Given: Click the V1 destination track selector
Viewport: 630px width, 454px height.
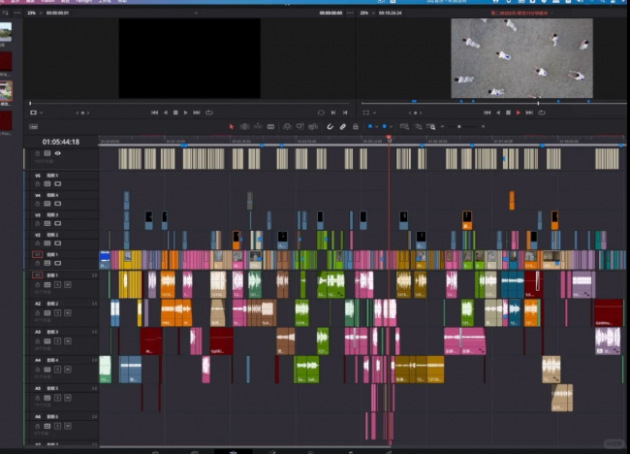Looking at the screenshot, I should [x=38, y=254].
